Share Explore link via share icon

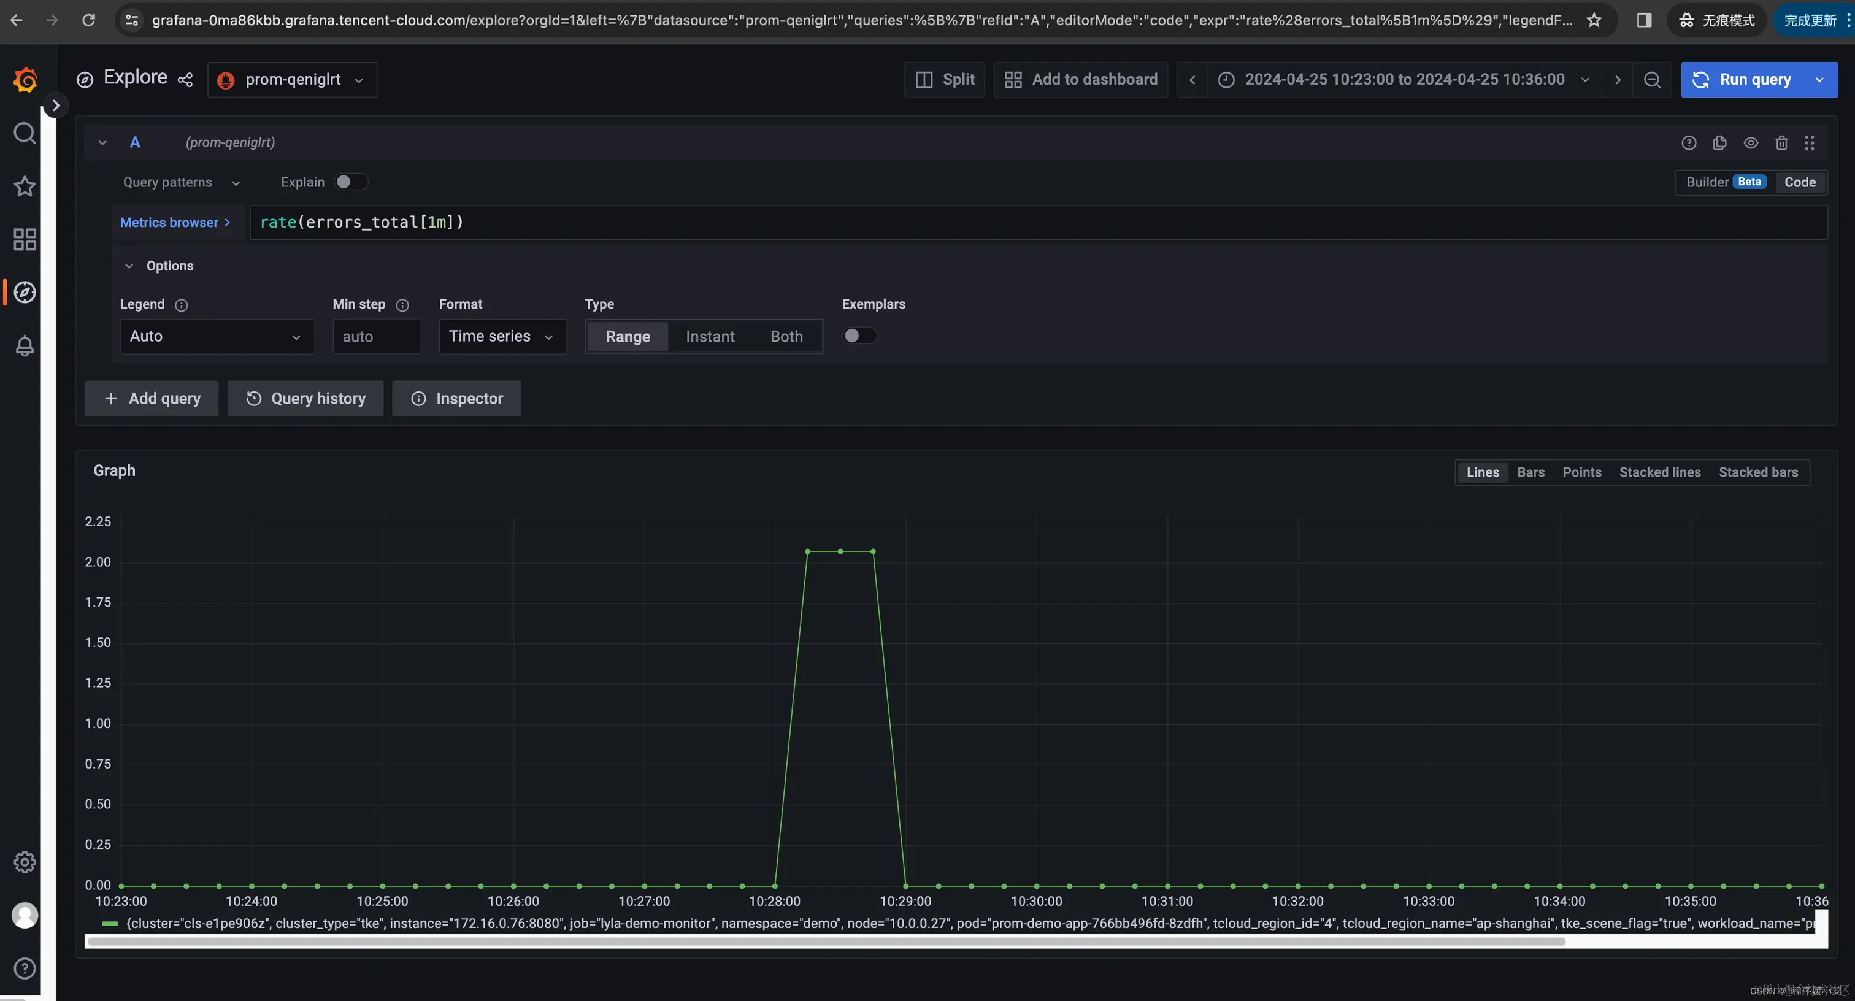185,80
